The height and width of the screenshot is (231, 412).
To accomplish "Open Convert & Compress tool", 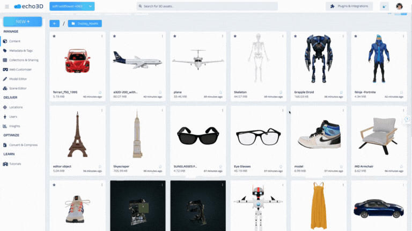I will (x=22, y=145).
